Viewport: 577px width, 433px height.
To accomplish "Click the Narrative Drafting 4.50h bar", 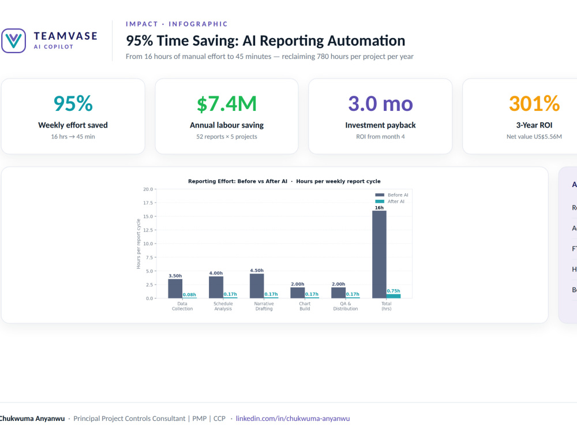I will (257, 286).
